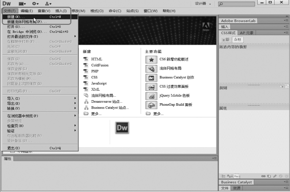Click the PhoneGap Build 面板 link

click(176, 105)
